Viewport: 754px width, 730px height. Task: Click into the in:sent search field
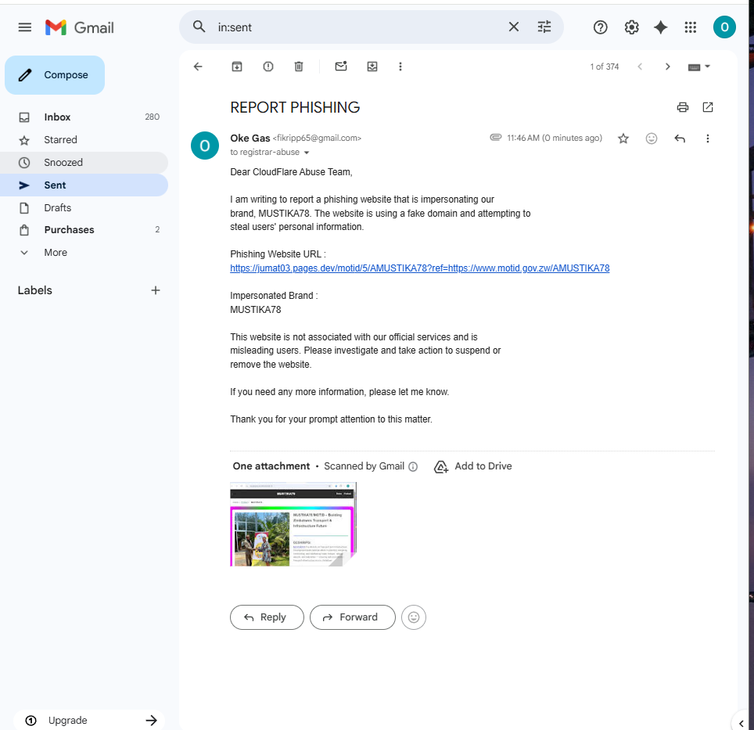(358, 27)
